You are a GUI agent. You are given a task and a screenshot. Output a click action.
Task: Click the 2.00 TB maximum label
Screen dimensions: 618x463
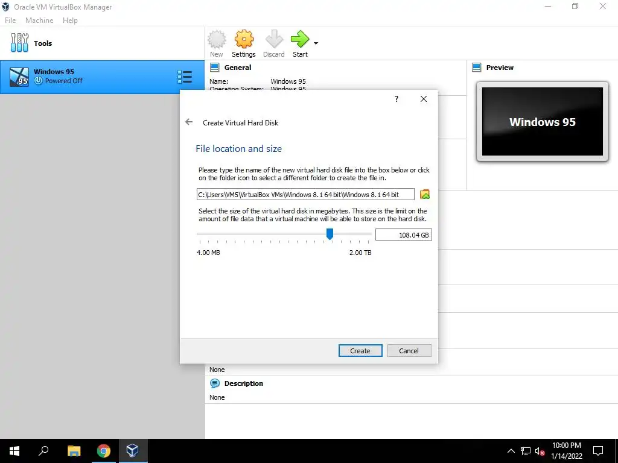coord(360,253)
